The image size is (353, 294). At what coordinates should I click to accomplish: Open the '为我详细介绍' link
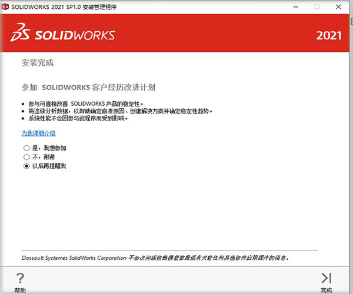(x=38, y=133)
